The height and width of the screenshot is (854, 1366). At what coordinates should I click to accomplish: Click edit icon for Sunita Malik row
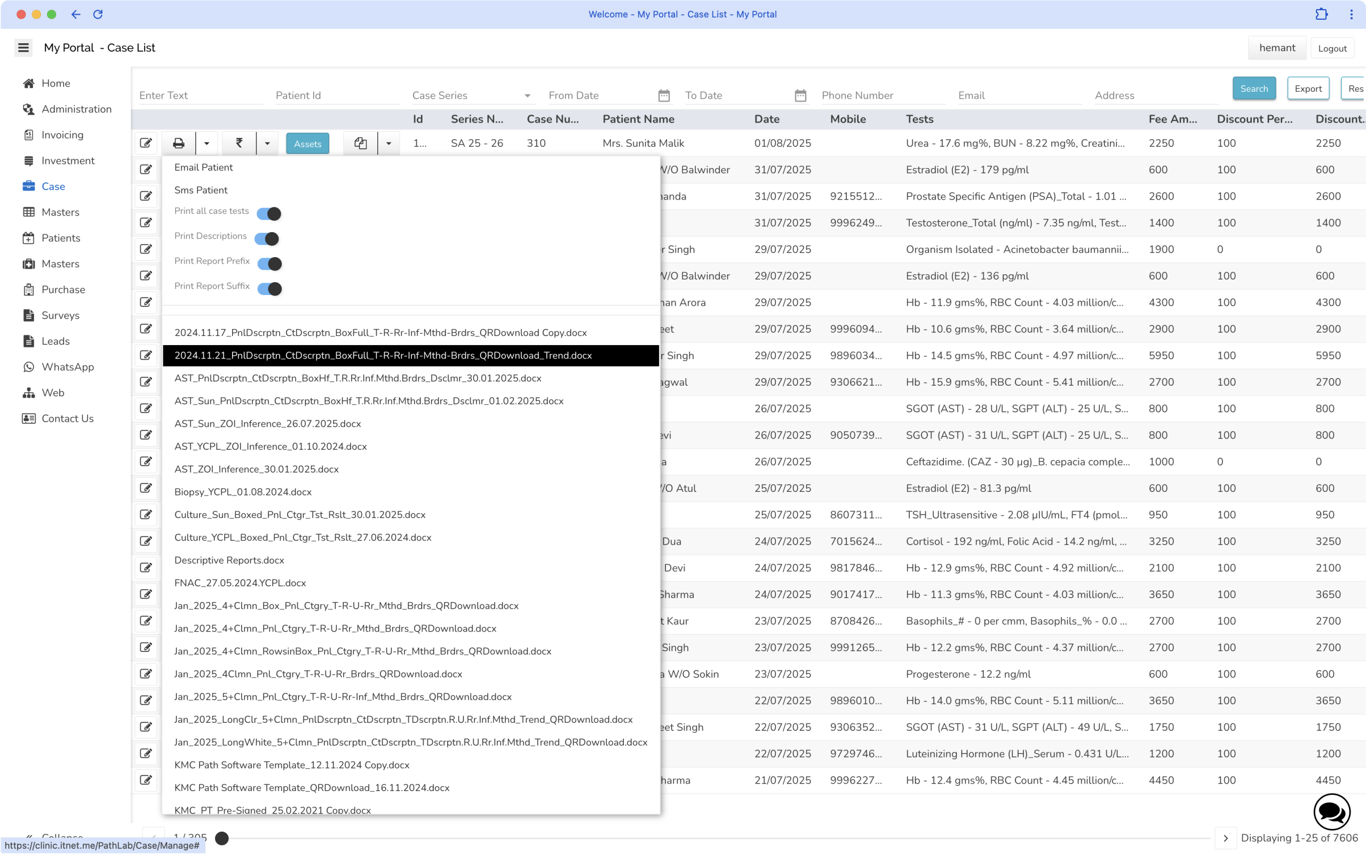(x=146, y=143)
